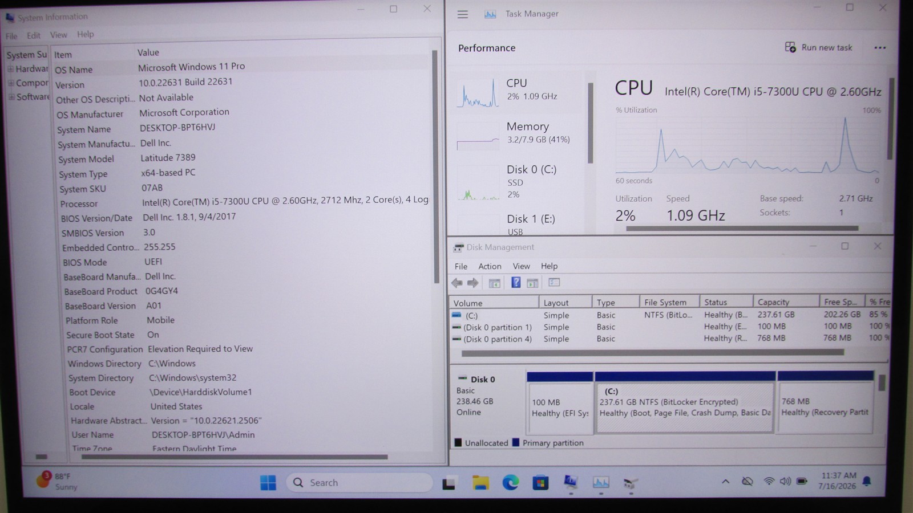Open System Information File menu
Screen dimensions: 913x513
pos(11,36)
